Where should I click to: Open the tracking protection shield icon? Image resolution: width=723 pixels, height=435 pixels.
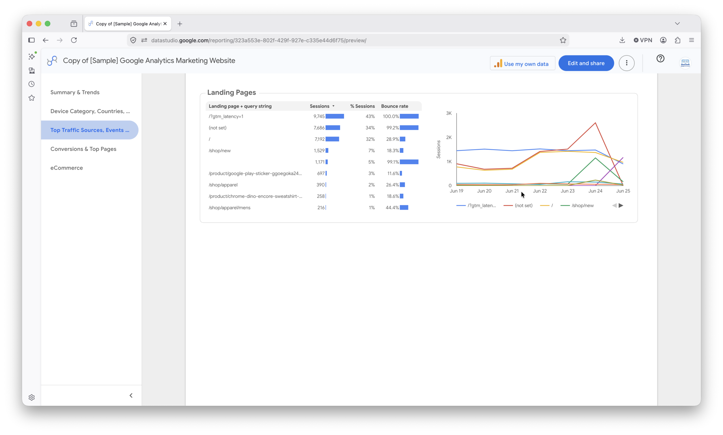coord(133,40)
